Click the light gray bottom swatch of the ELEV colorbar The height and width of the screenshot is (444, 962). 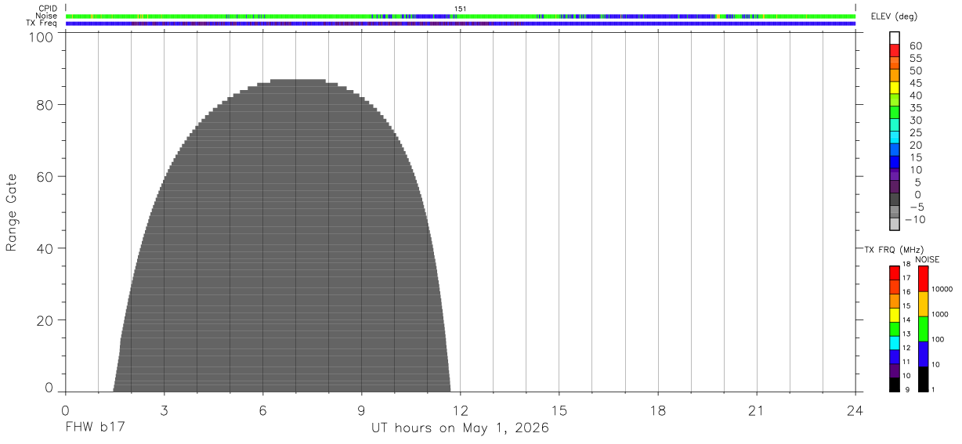click(x=894, y=224)
